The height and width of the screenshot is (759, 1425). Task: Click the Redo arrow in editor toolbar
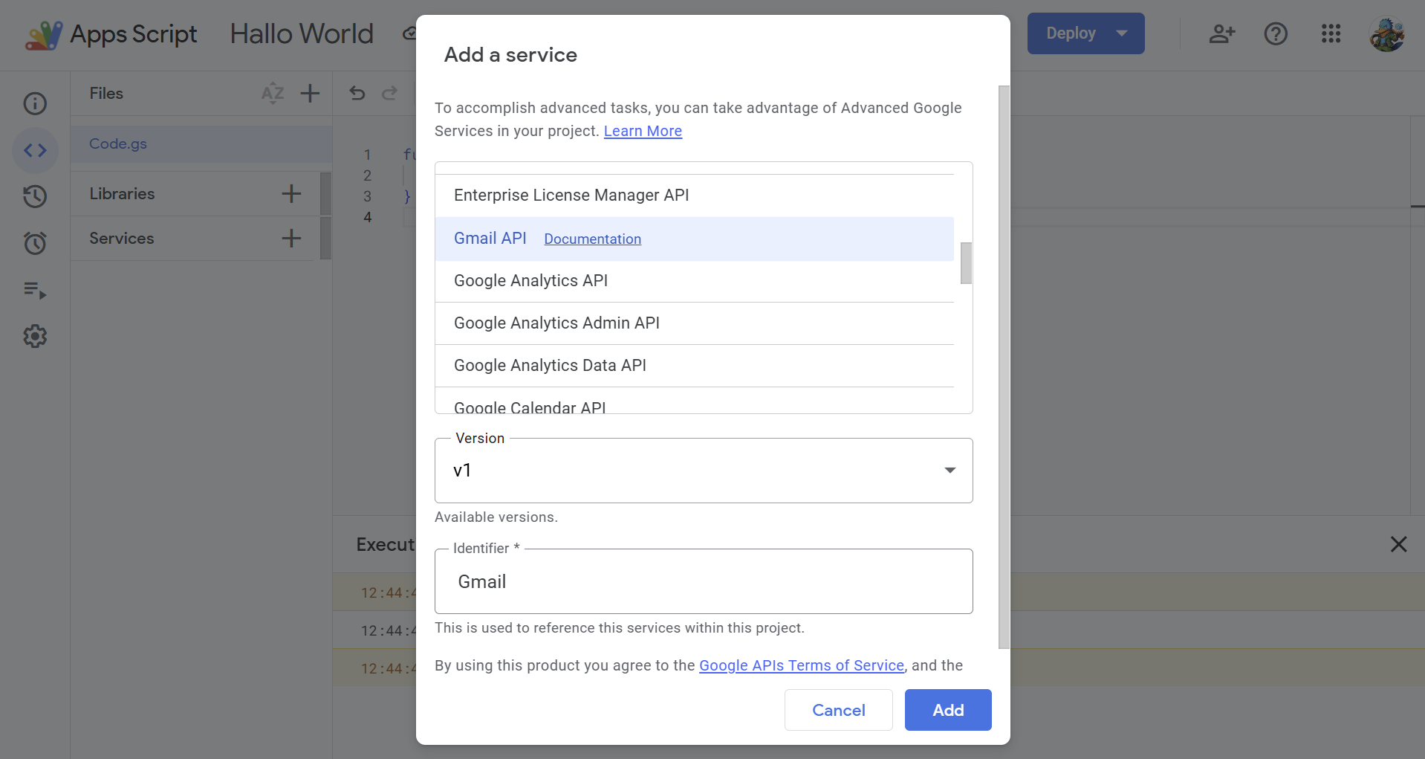389,93
